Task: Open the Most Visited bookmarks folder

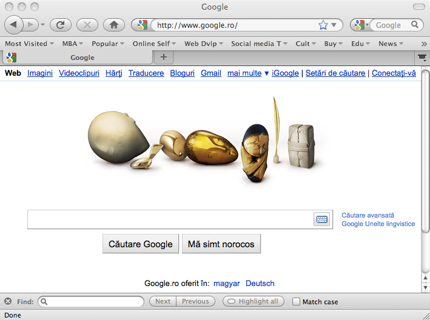Action: click(29, 44)
